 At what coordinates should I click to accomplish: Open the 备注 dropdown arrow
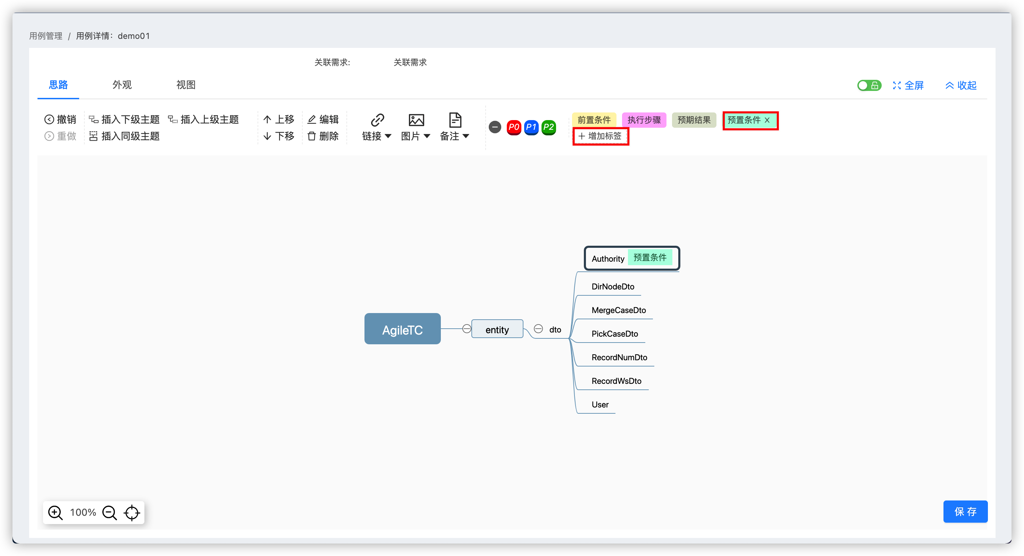[x=465, y=136]
